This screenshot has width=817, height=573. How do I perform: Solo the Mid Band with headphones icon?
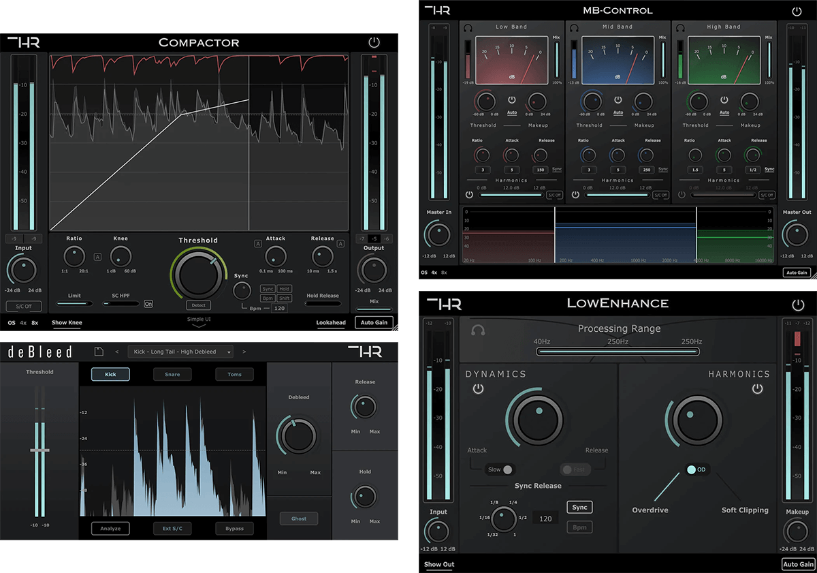tap(574, 28)
